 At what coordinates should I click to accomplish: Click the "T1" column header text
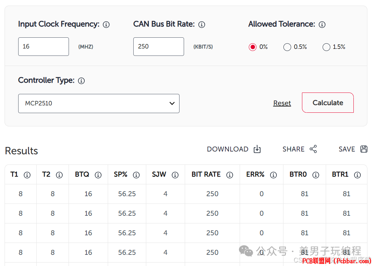[x=14, y=175]
